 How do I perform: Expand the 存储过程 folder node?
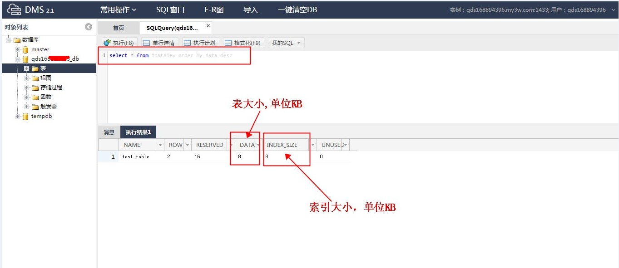tap(27, 88)
